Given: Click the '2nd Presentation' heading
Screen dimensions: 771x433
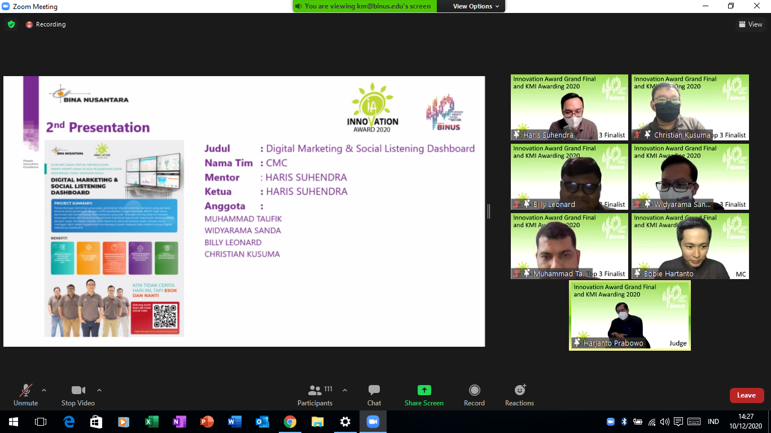Looking at the screenshot, I should click(x=98, y=127).
